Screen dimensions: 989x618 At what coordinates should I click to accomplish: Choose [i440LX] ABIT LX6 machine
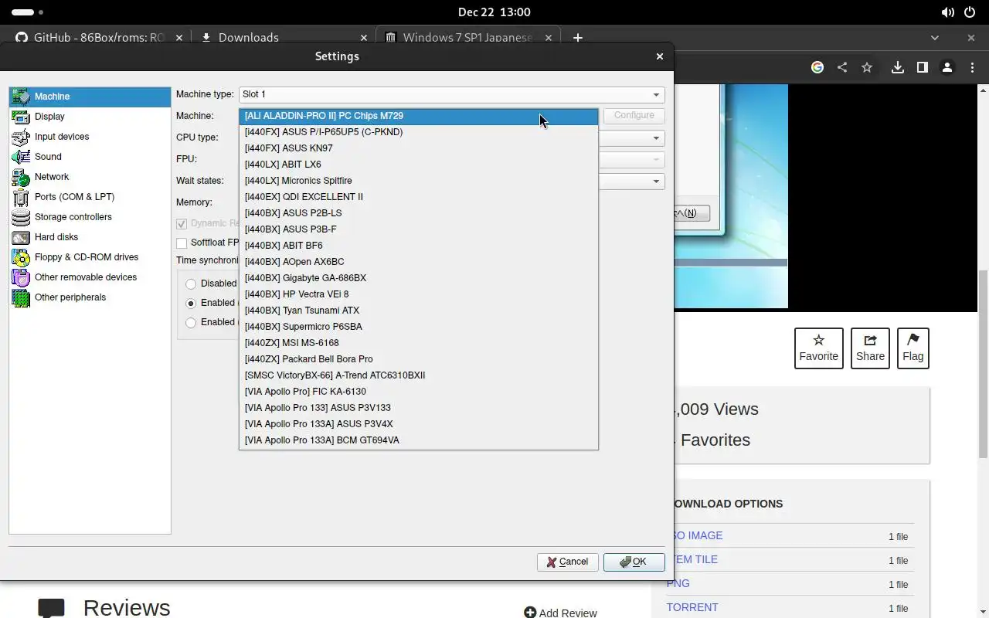coord(418,165)
